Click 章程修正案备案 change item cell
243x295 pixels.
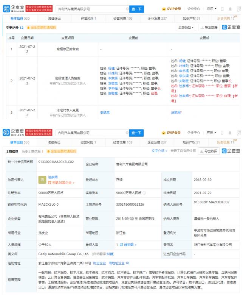tap(68, 49)
